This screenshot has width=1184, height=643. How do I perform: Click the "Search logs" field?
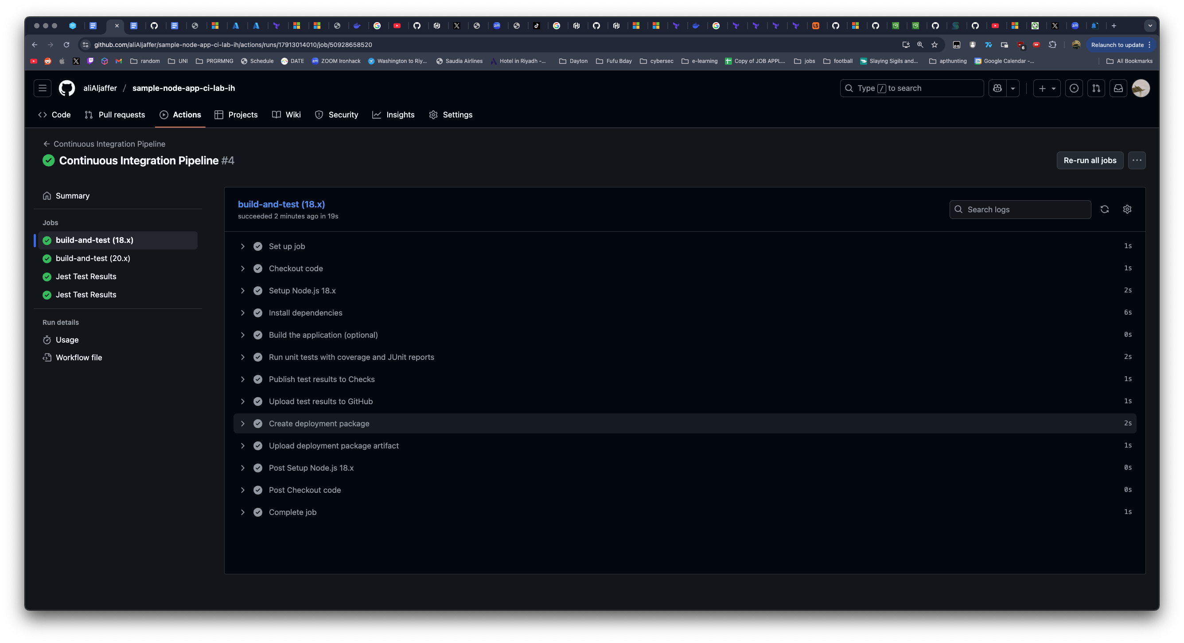1020,209
